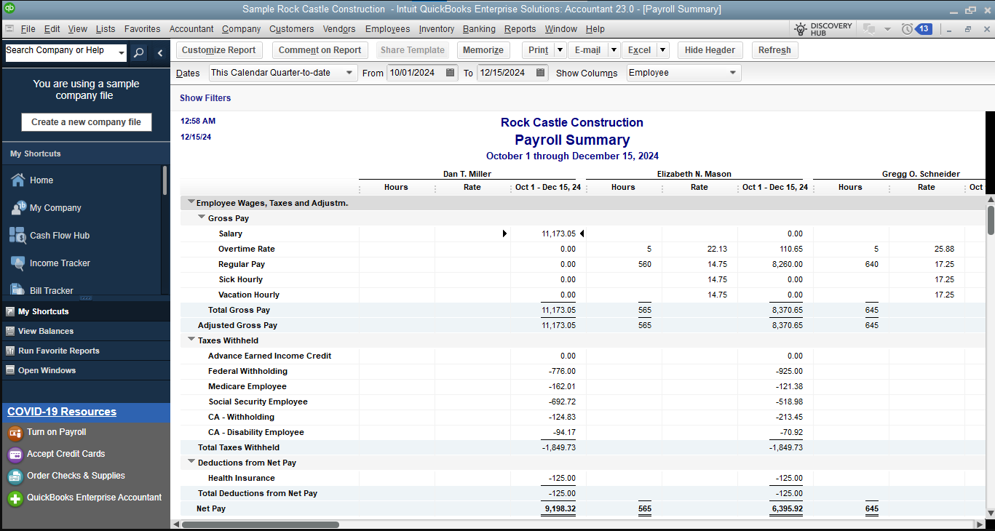The height and width of the screenshot is (531, 995).
Task: Collapse the left sidebar arrow
Action: tap(160, 52)
